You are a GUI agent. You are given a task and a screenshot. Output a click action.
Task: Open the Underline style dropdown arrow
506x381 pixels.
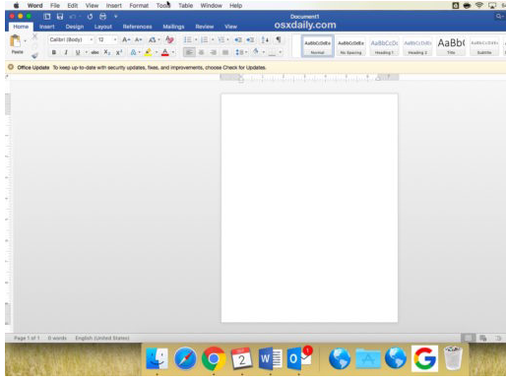(87, 52)
